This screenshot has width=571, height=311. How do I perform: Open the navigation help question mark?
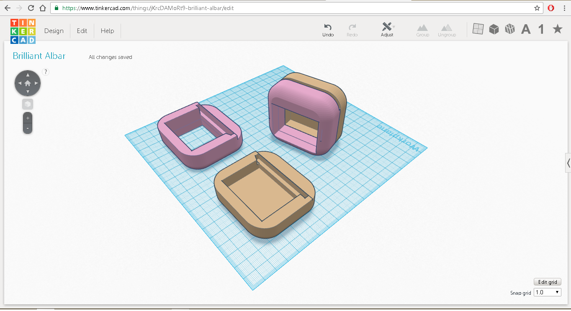pos(46,72)
